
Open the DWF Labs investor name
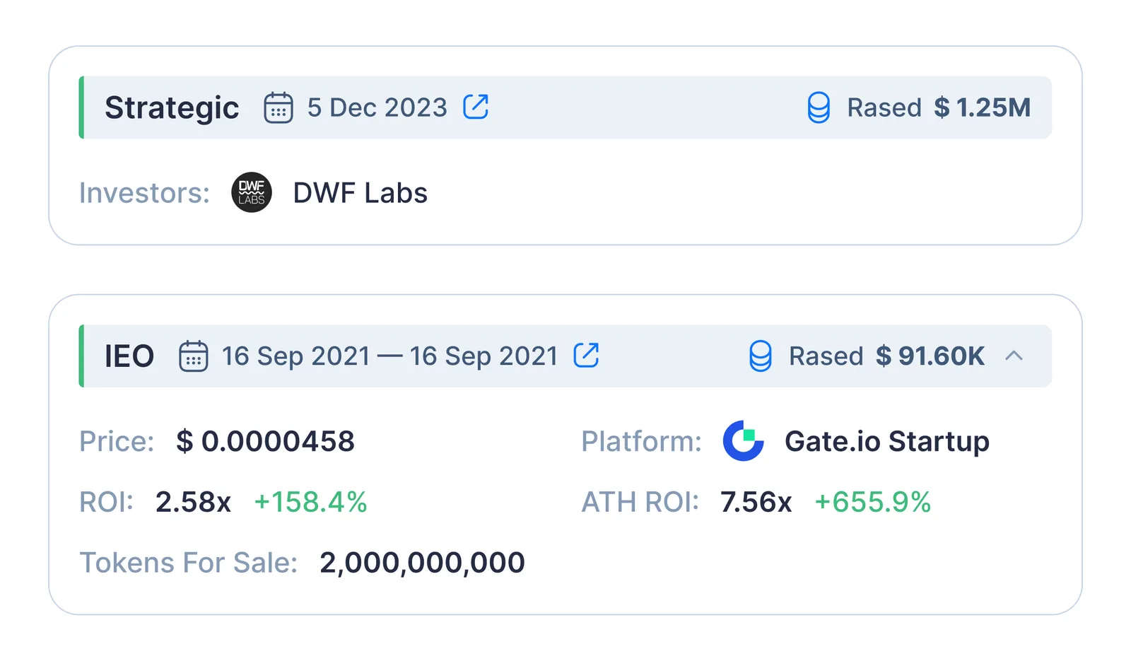361,193
